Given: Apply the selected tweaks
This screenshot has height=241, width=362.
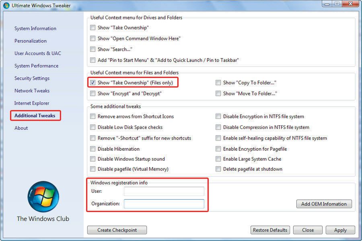Looking at the screenshot, I should (340, 230).
